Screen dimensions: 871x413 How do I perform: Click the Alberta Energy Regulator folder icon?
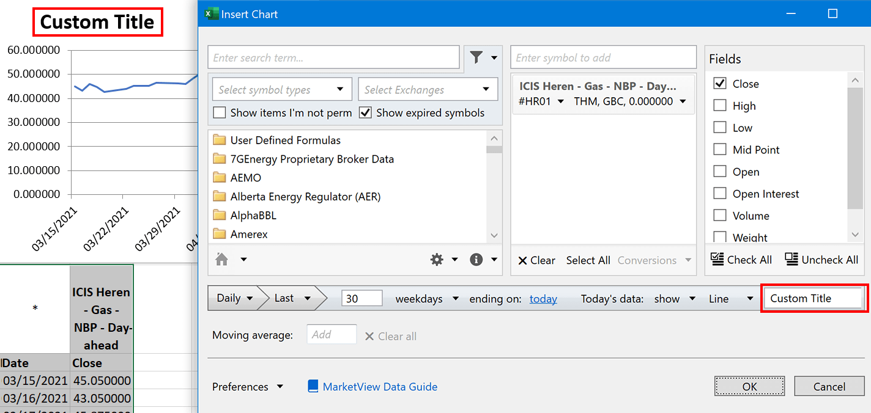coord(220,196)
